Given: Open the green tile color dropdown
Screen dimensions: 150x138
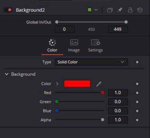Looking at the screenshot, I should pyautogui.click(x=93, y=10).
